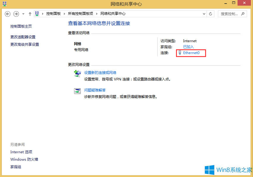Open the Ethernet0 connection link
Image resolution: width=253 pixels, height=177 pixels.
(x=191, y=53)
